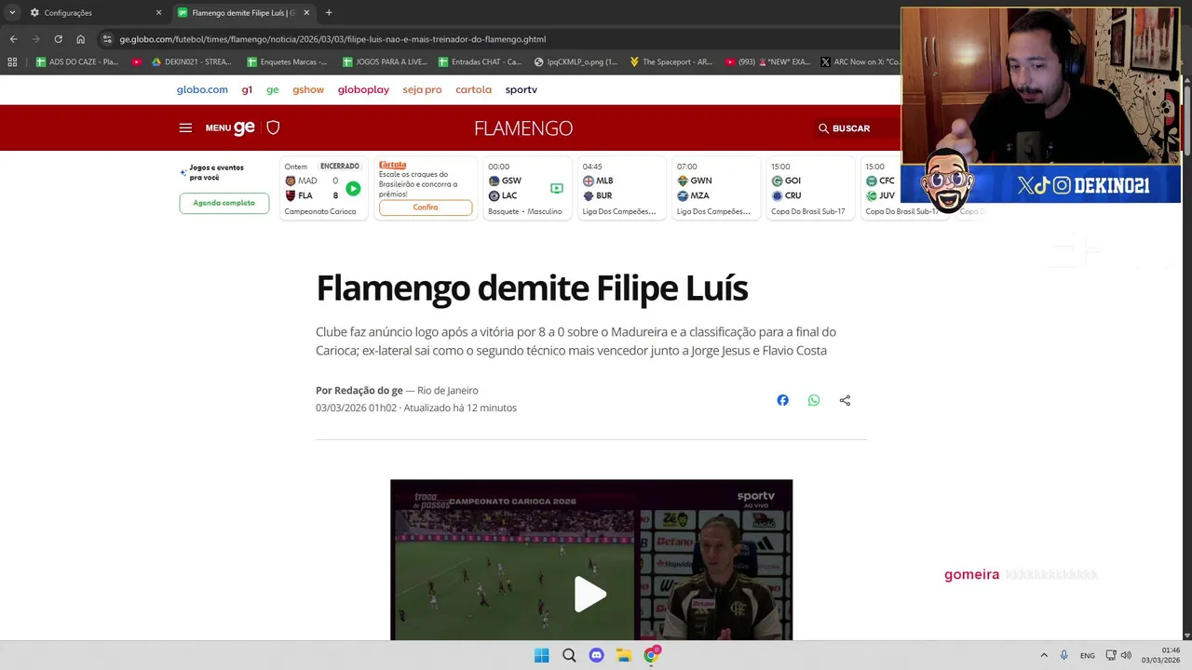Open g1 link in top bar
The image size is (1192, 670).
[x=247, y=89]
